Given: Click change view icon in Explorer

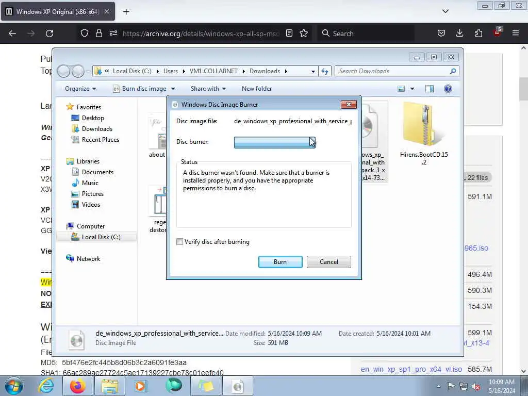Looking at the screenshot, I should click(401, 89).
